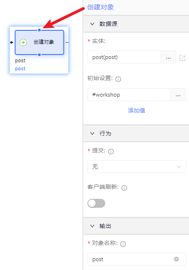The height and width of the screenshot is (270, 189).
Task: Collapse the 行为 section
Action: click(x=92, y=133)
